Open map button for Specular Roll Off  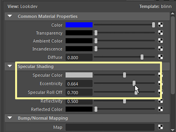(160, 92)
